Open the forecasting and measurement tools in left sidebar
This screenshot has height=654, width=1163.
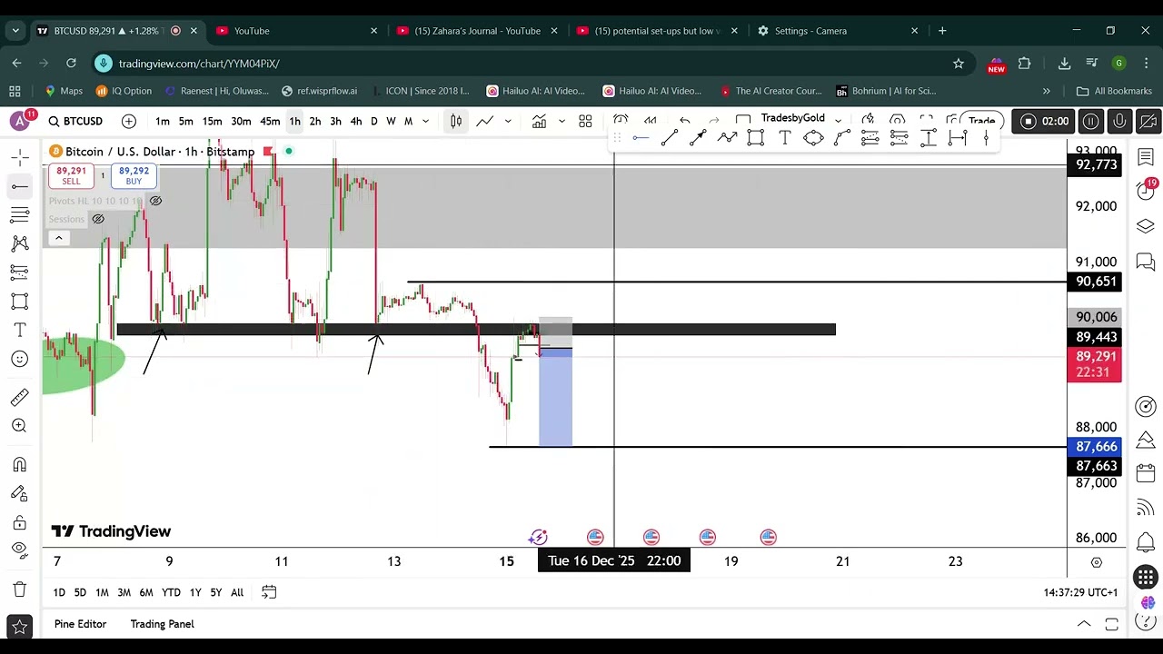(x=19, y=272)
